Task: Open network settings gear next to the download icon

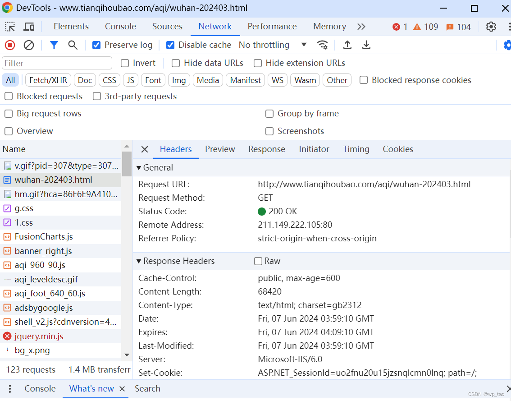Action: (507, 45)
